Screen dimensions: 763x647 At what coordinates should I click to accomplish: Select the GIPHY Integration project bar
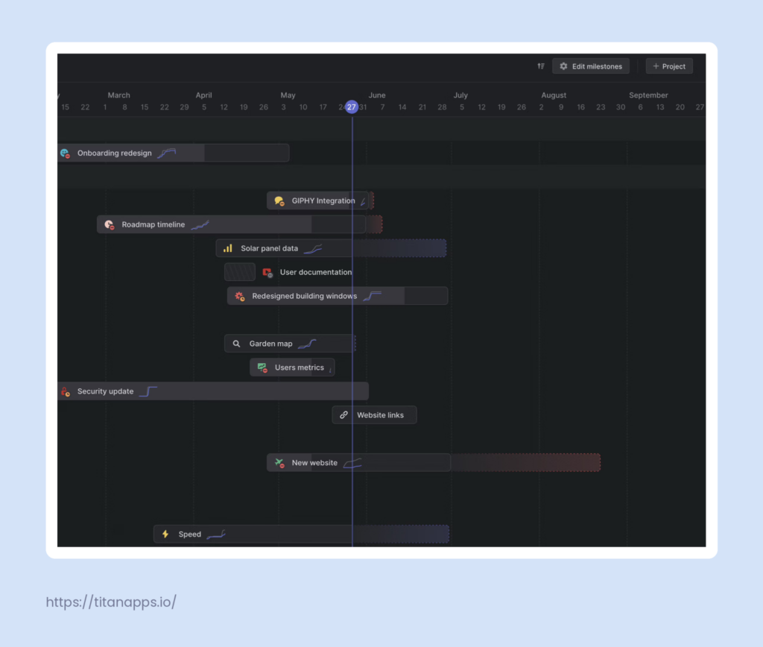(317, 201)
